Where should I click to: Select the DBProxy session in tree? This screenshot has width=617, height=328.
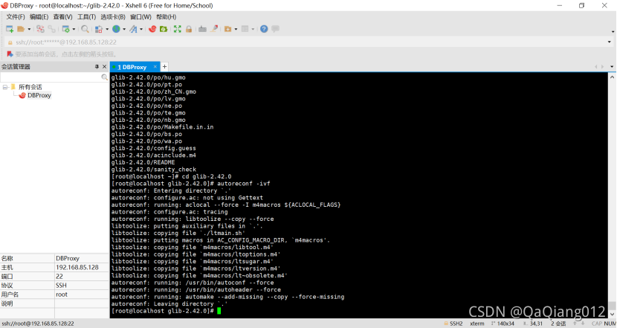[x=39, y=95]
